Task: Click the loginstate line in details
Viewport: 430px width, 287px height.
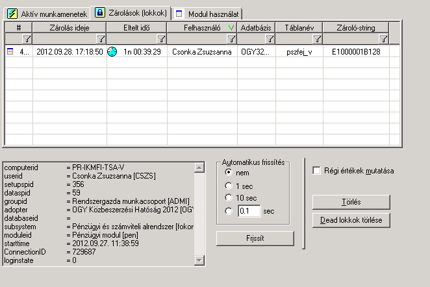Action: pyautogui.click(x=40, y=260)
